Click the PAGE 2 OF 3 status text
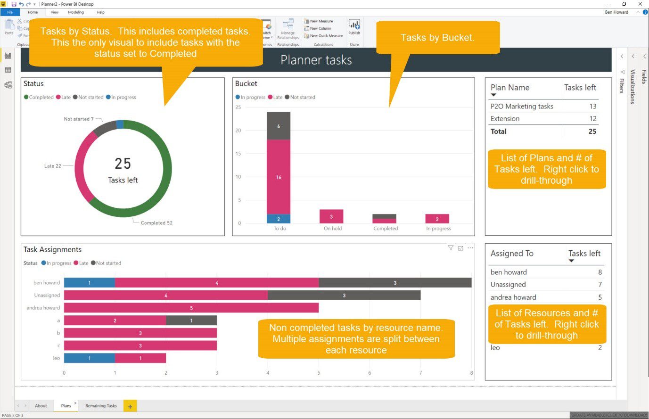The height and width of the screenshot is (419, 649). point(13,415)
